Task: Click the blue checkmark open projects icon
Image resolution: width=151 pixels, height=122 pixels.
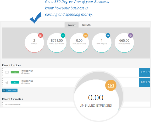Action: pos(108,36)
